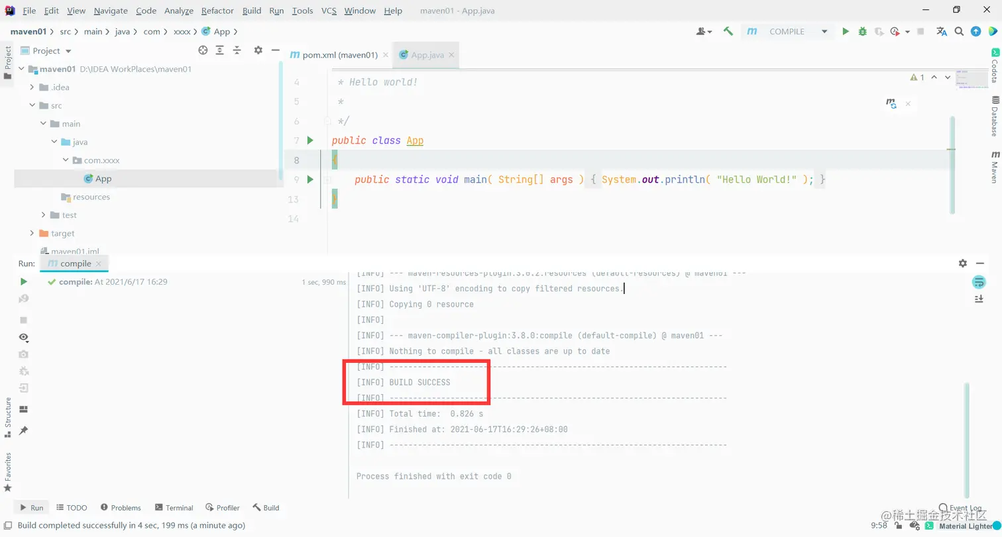Go to next highlighted error arrow
The height and width of the screenshot is (537, 1002).
pyautogui.click(x=947, y=77)
